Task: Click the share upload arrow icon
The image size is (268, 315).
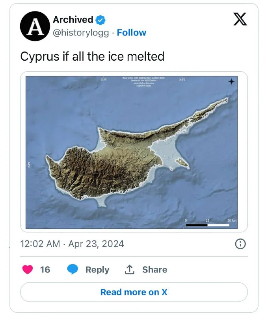Action: click(x=130, y=270)
